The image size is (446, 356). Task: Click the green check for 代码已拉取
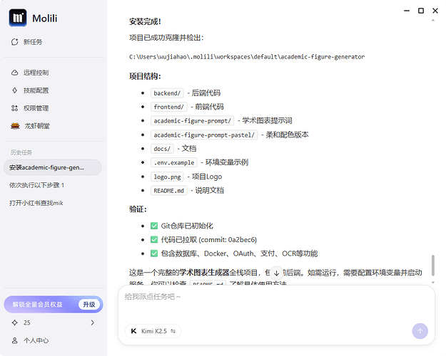(154, 240)
